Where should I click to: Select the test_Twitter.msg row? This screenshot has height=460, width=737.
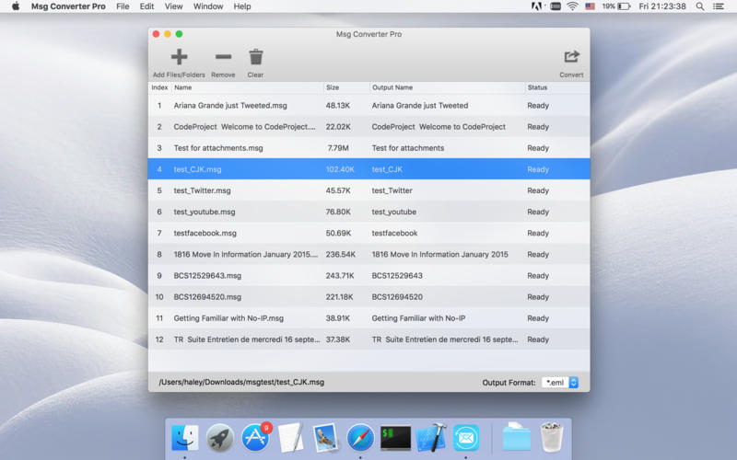[369, 190]
